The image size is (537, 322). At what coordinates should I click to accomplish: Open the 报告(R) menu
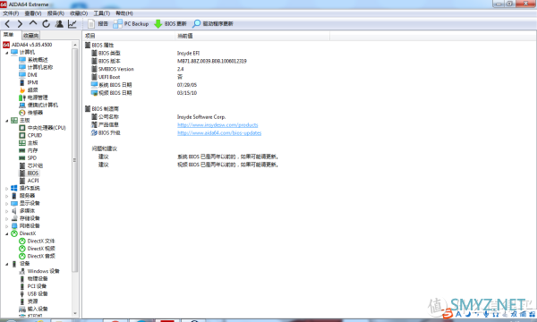pos(55,13)
